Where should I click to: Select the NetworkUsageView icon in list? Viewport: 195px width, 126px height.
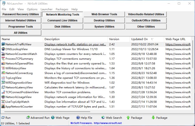click(x=3, y=97)
